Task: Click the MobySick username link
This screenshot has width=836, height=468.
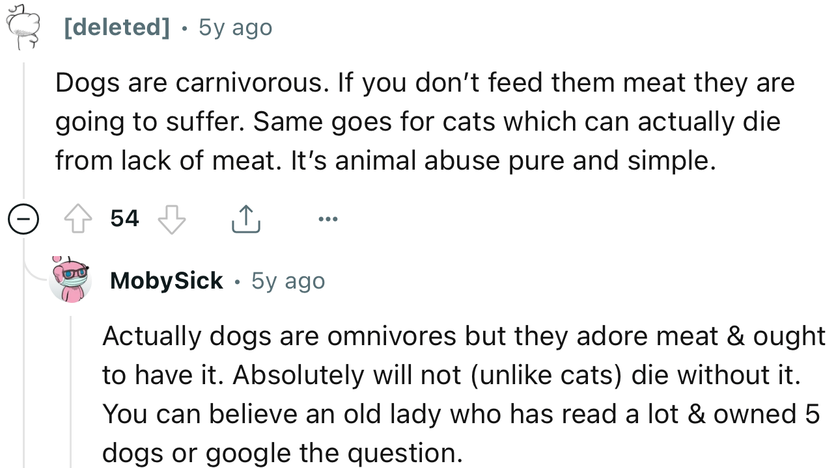Action: click(166, 280)
